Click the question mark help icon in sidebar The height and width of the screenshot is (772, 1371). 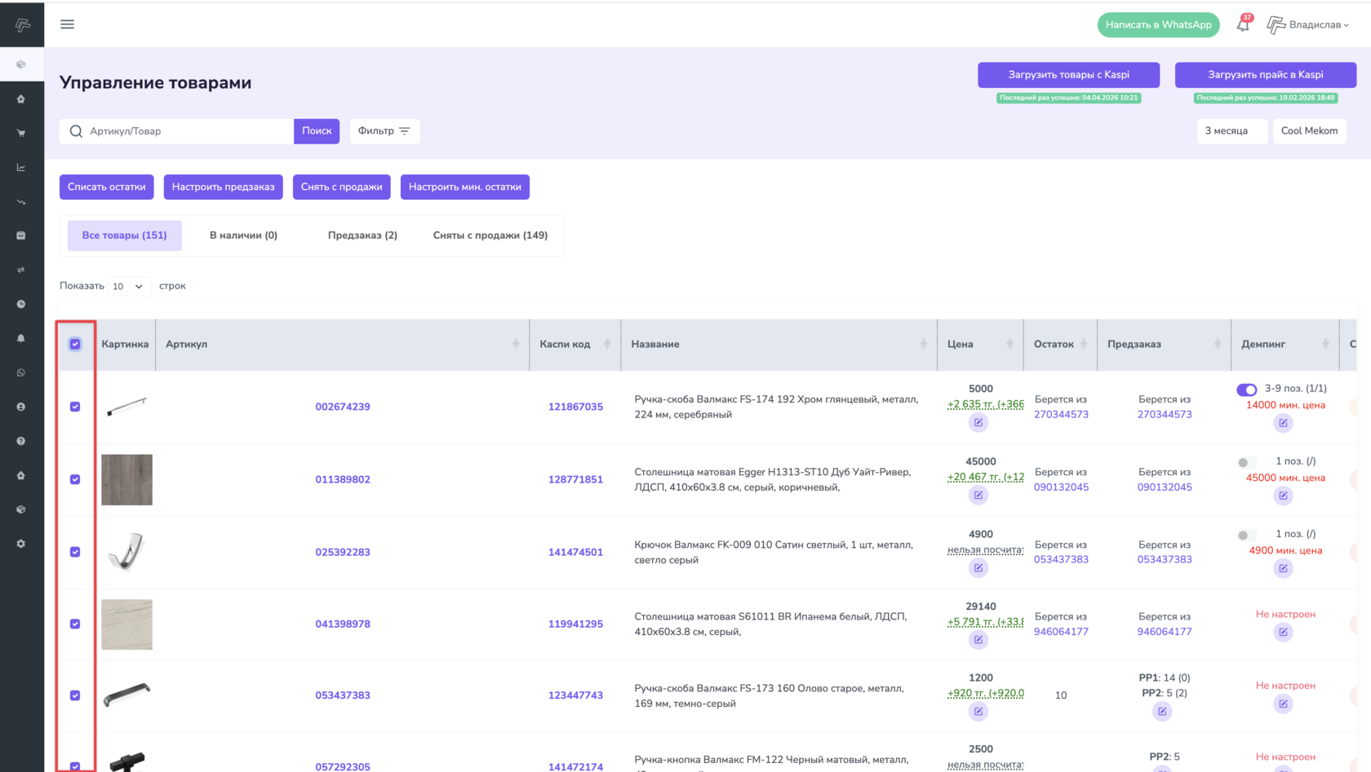coord(21,441)
